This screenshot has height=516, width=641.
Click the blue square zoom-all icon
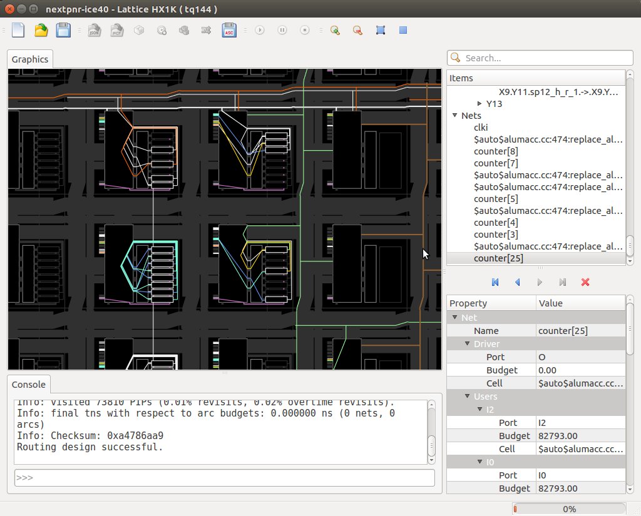coord(403,30)
